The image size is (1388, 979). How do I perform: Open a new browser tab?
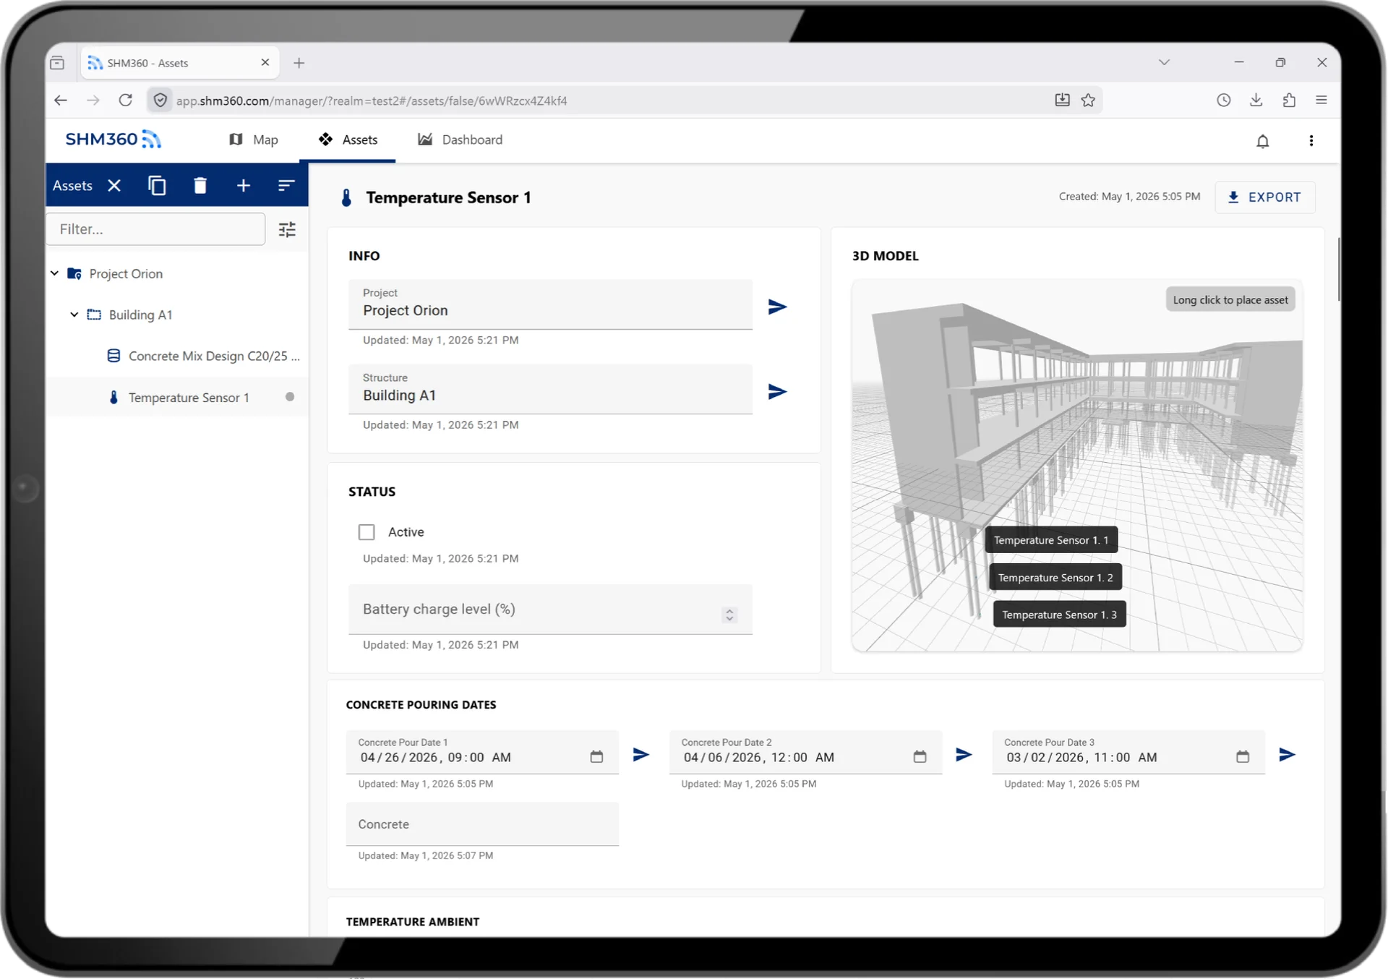[299, 63]
